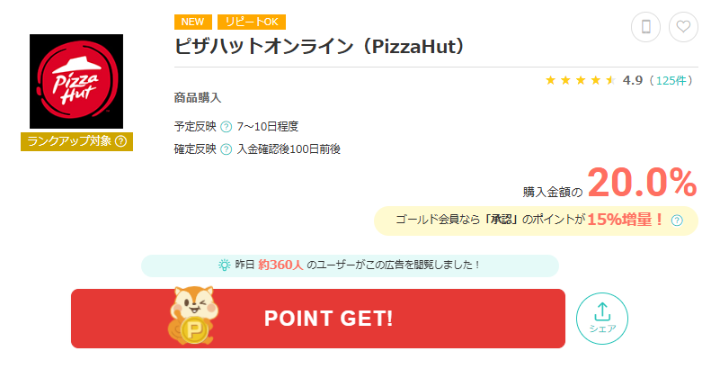Viewport: 711px width, 369px height.
Task: Click the NEW badge label
Action: (192, 22)
